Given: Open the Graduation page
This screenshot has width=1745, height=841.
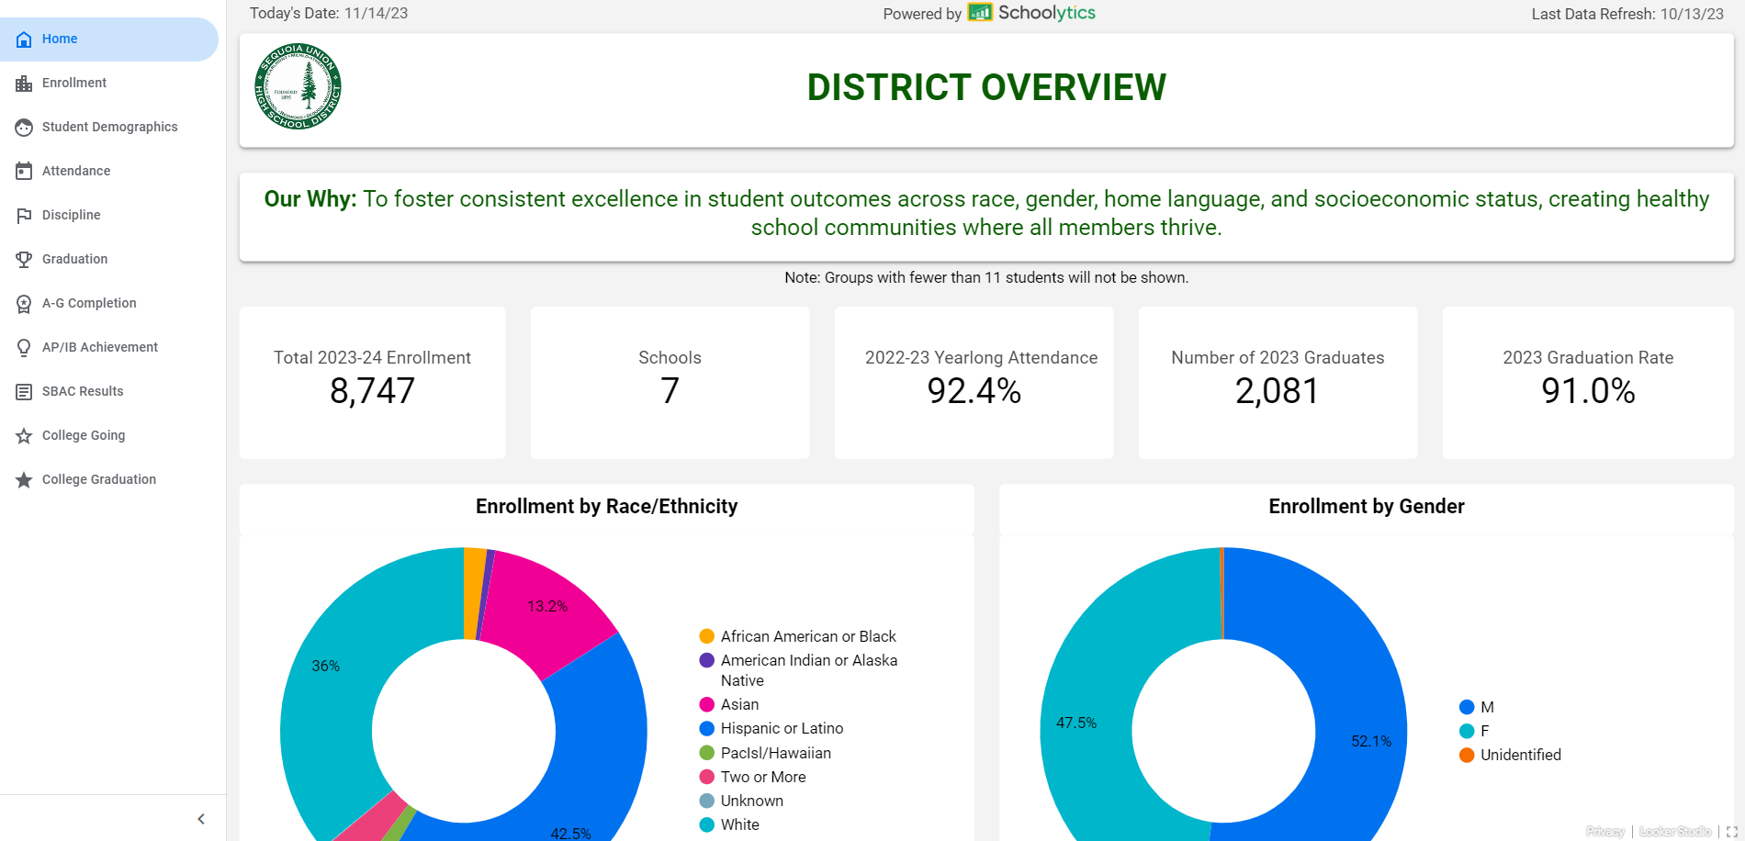Looking at the screenshot, I should click(x=109, y=260).
